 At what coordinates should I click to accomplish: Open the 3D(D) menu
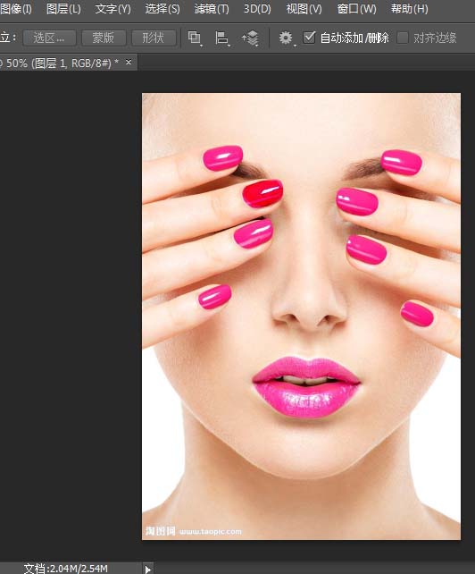coord(257,9)
